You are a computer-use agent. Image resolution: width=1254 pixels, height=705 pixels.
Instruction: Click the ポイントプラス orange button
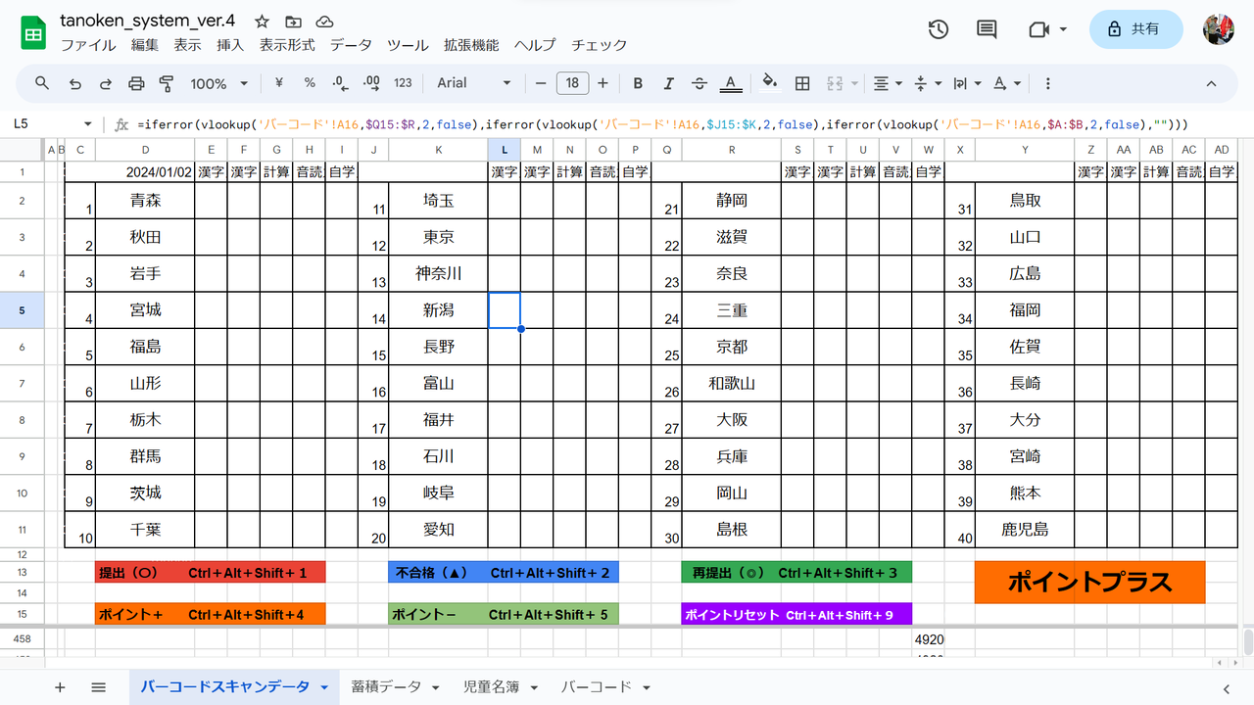(x=1089, y=582)
